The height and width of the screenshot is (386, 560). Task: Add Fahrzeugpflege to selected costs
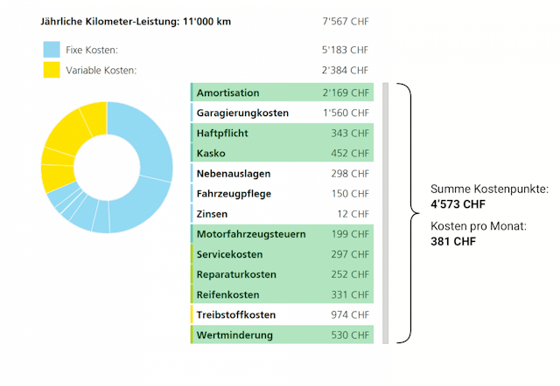(282, 194)
